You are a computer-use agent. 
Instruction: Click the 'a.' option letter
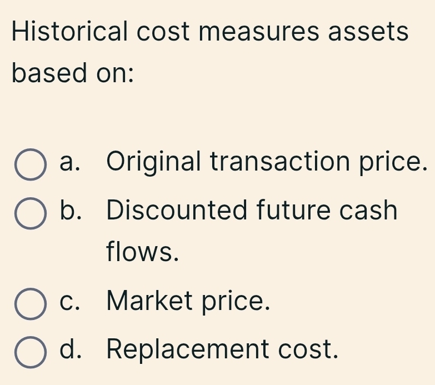(x=76, y=162)
